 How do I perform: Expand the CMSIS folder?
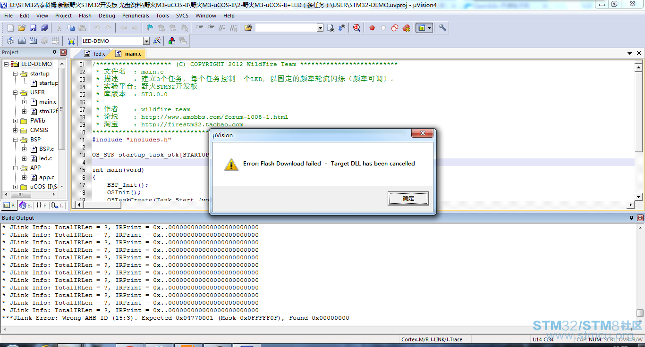click(x=16, y=130)
